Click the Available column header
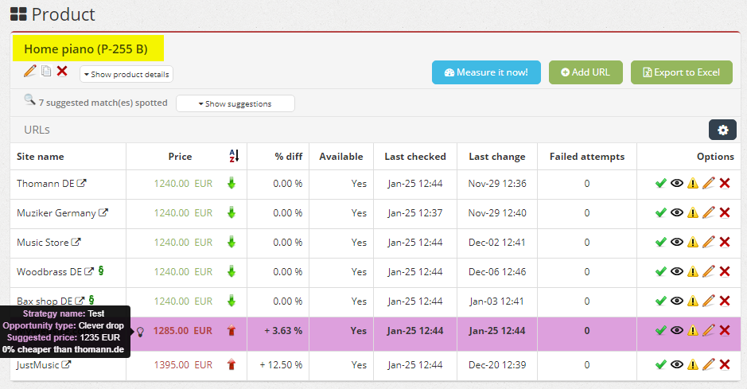The image size is (747, 389). click(x=341, y=157)
